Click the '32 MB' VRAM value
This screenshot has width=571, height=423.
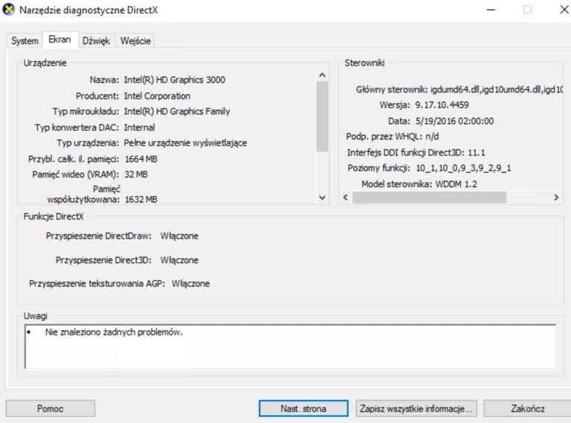click(136, 175)
